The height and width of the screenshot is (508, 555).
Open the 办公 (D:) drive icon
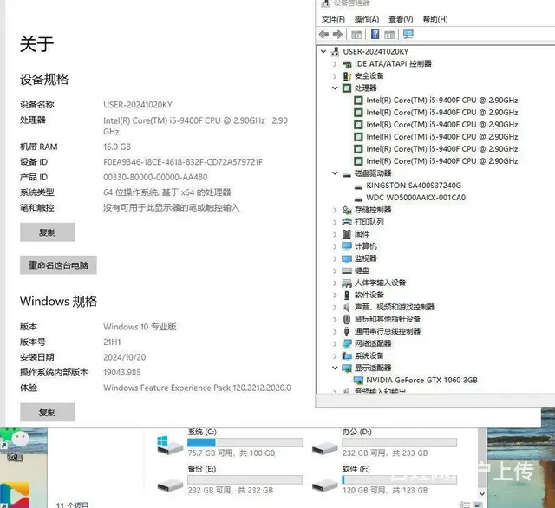(324, 448)
